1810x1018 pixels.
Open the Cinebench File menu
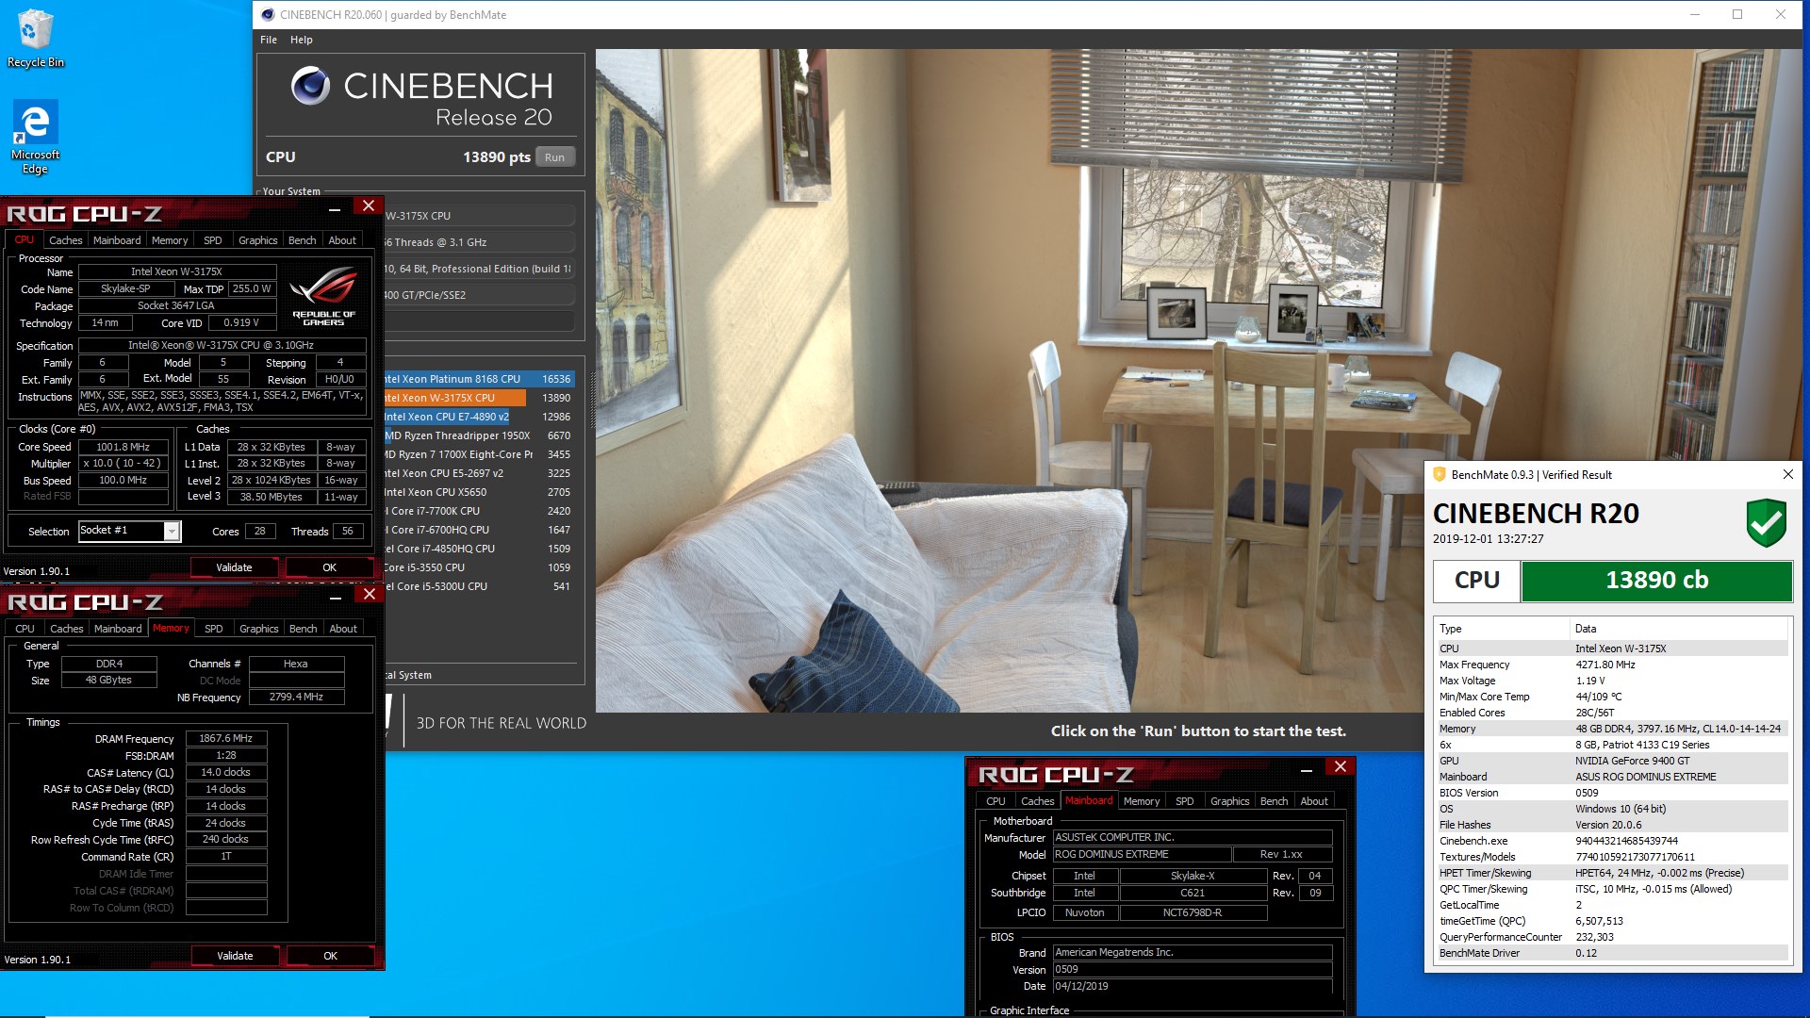point(269,40)
